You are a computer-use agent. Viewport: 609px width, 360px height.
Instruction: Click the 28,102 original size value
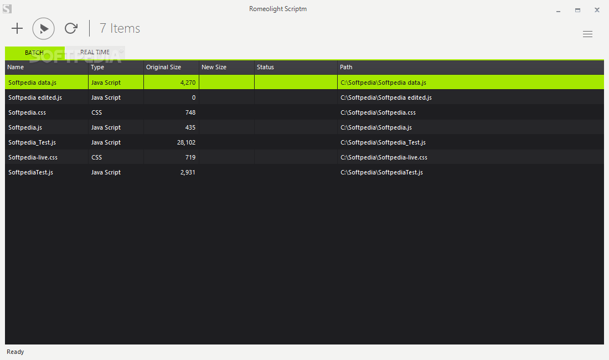187,142
